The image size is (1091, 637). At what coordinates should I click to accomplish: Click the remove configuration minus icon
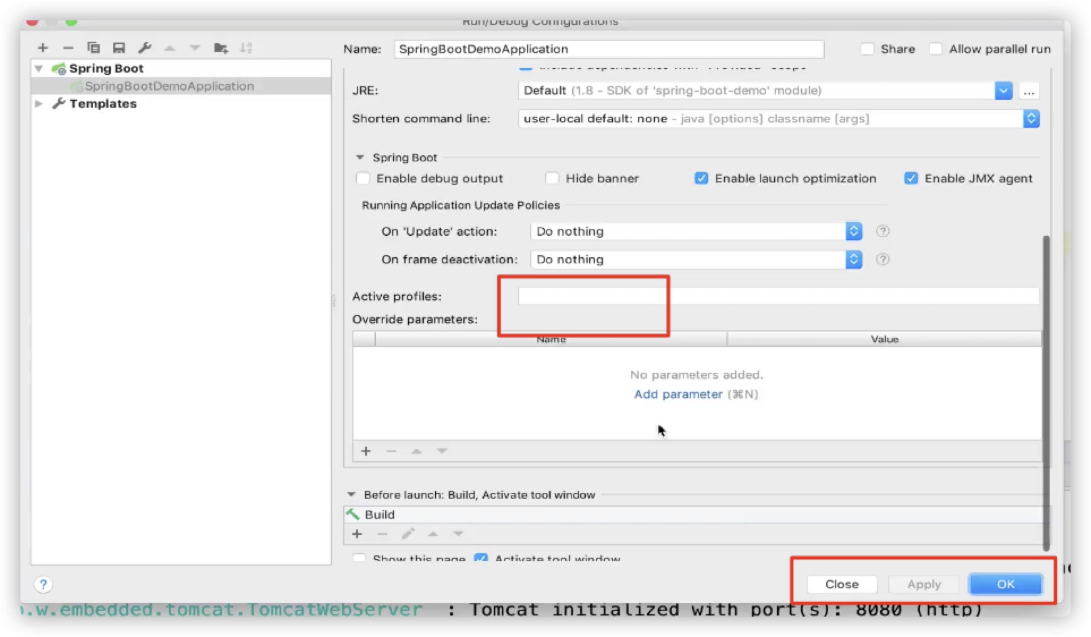pyautogui.click(x=68, y=48)
